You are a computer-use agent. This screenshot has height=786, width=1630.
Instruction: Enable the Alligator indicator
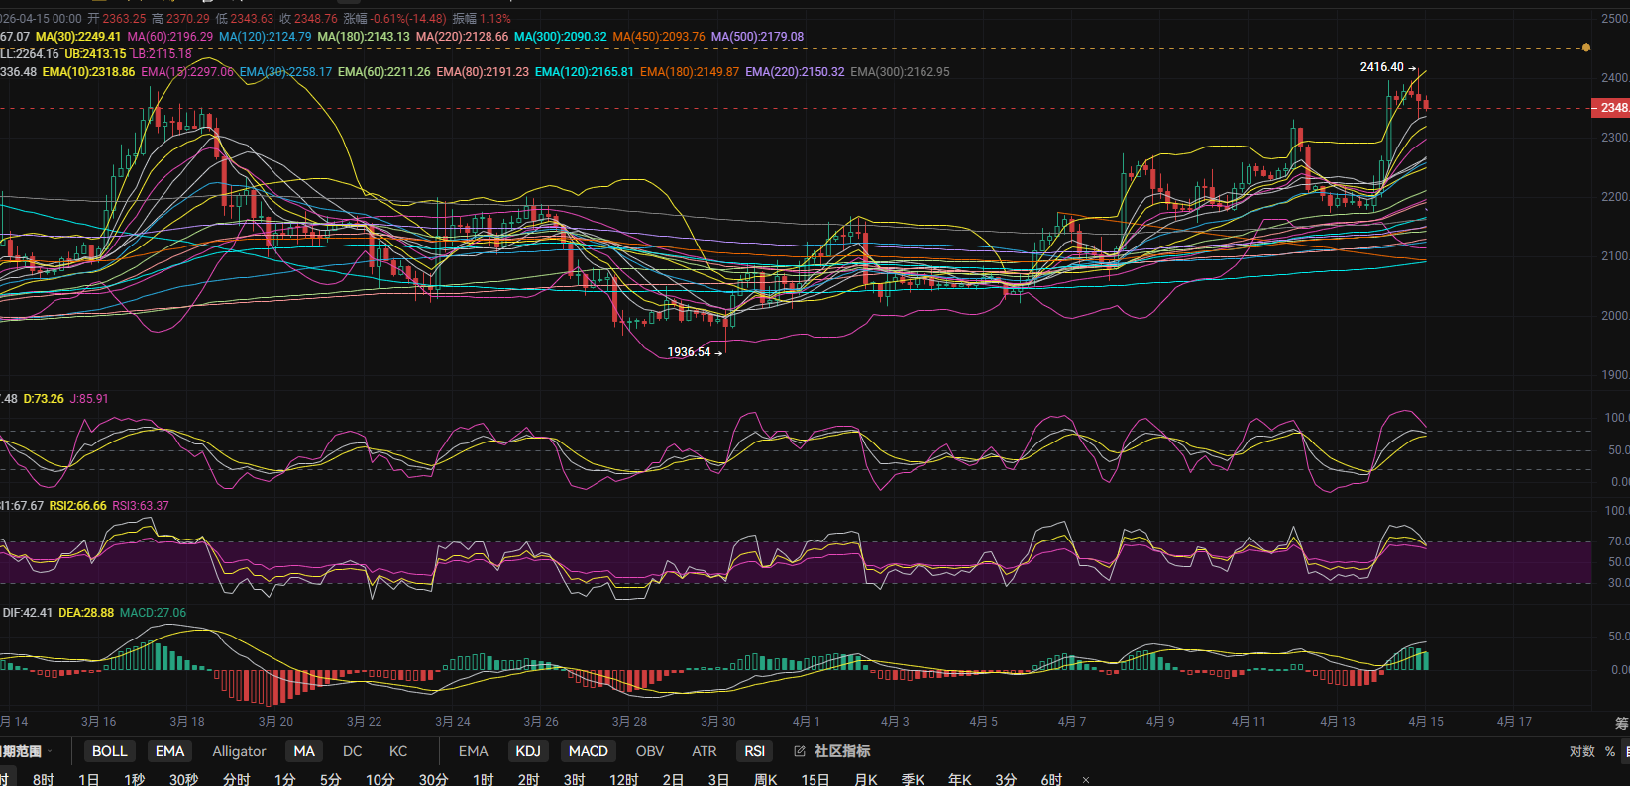239,751
